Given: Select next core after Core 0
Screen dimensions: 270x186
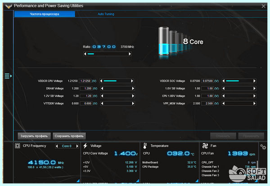Looking at the screenshot, I should point(77,146).
